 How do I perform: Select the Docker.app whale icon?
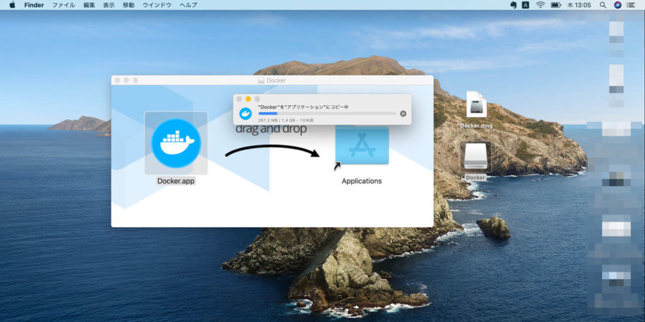click(176, 143)
